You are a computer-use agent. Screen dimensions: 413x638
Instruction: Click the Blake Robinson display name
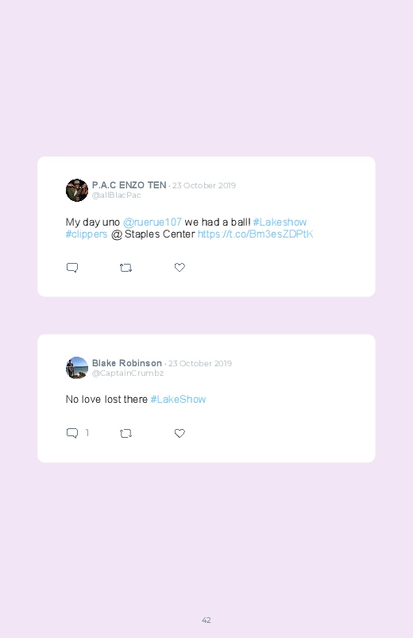[x=127, y=363]
